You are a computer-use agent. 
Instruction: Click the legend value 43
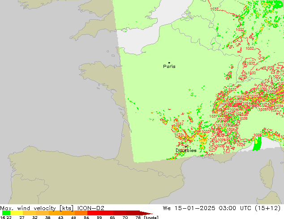coord(60,218)
